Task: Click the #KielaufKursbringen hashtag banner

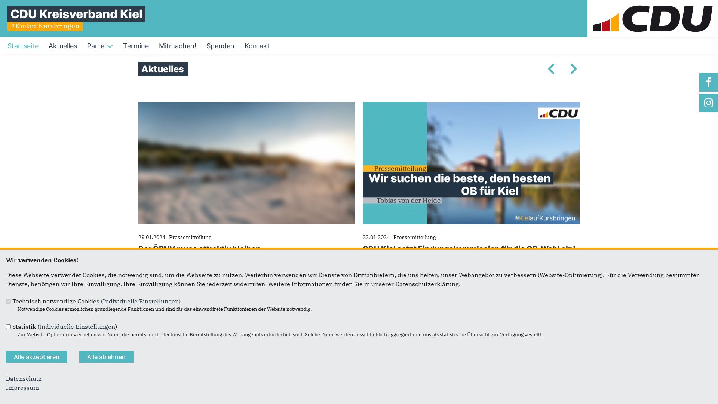Action: (x=45, y=26)
